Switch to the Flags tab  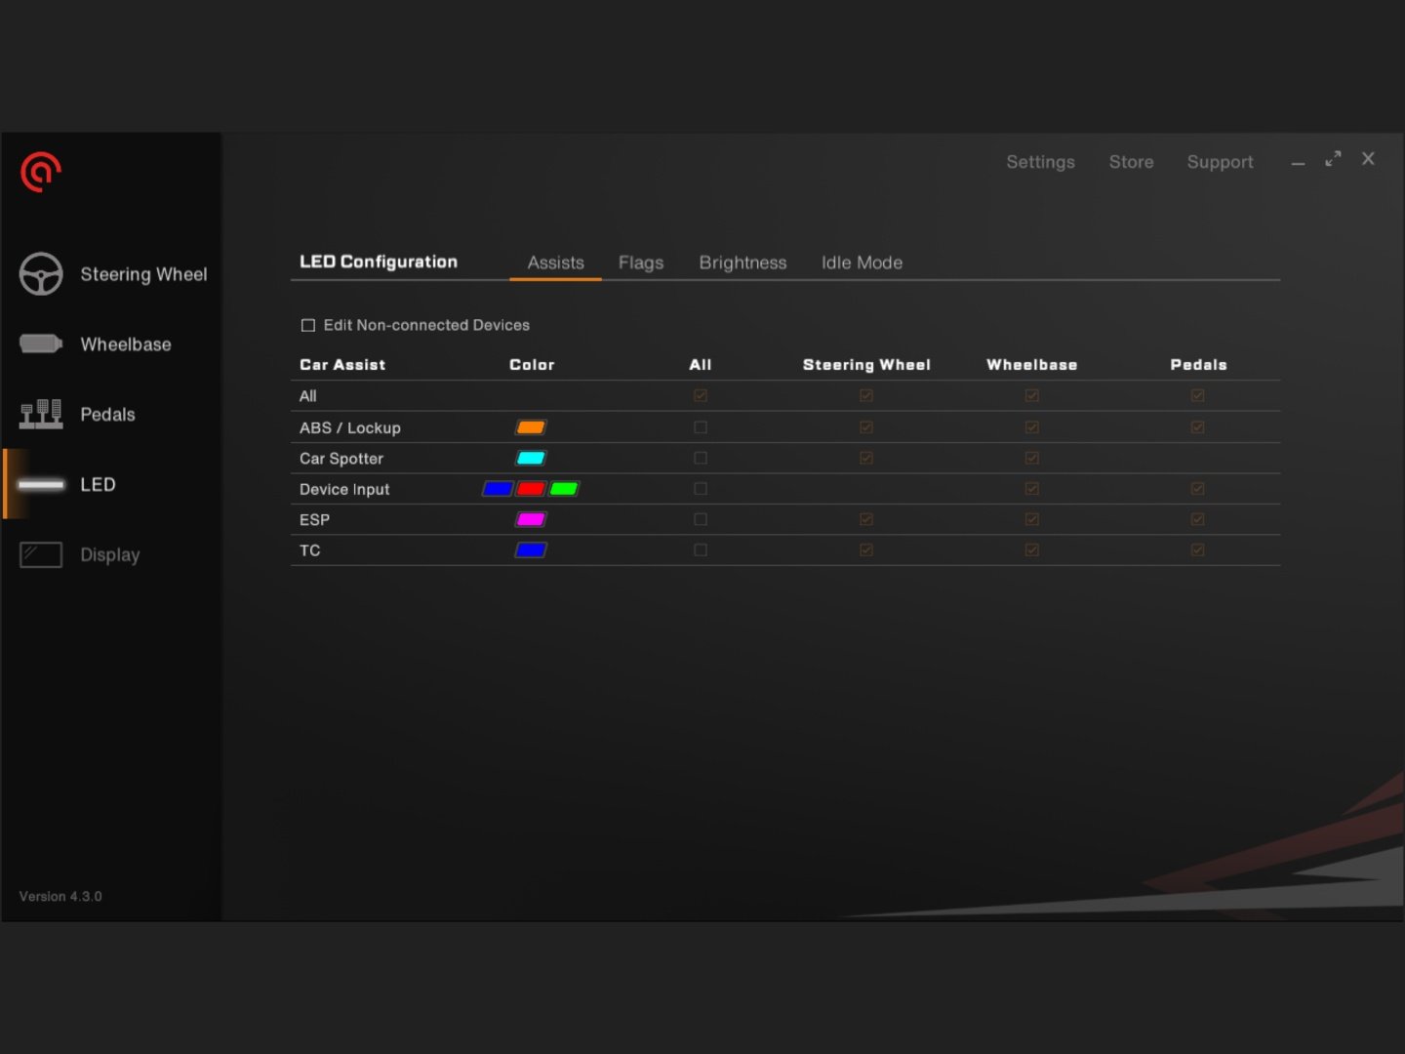coord(641,263)
